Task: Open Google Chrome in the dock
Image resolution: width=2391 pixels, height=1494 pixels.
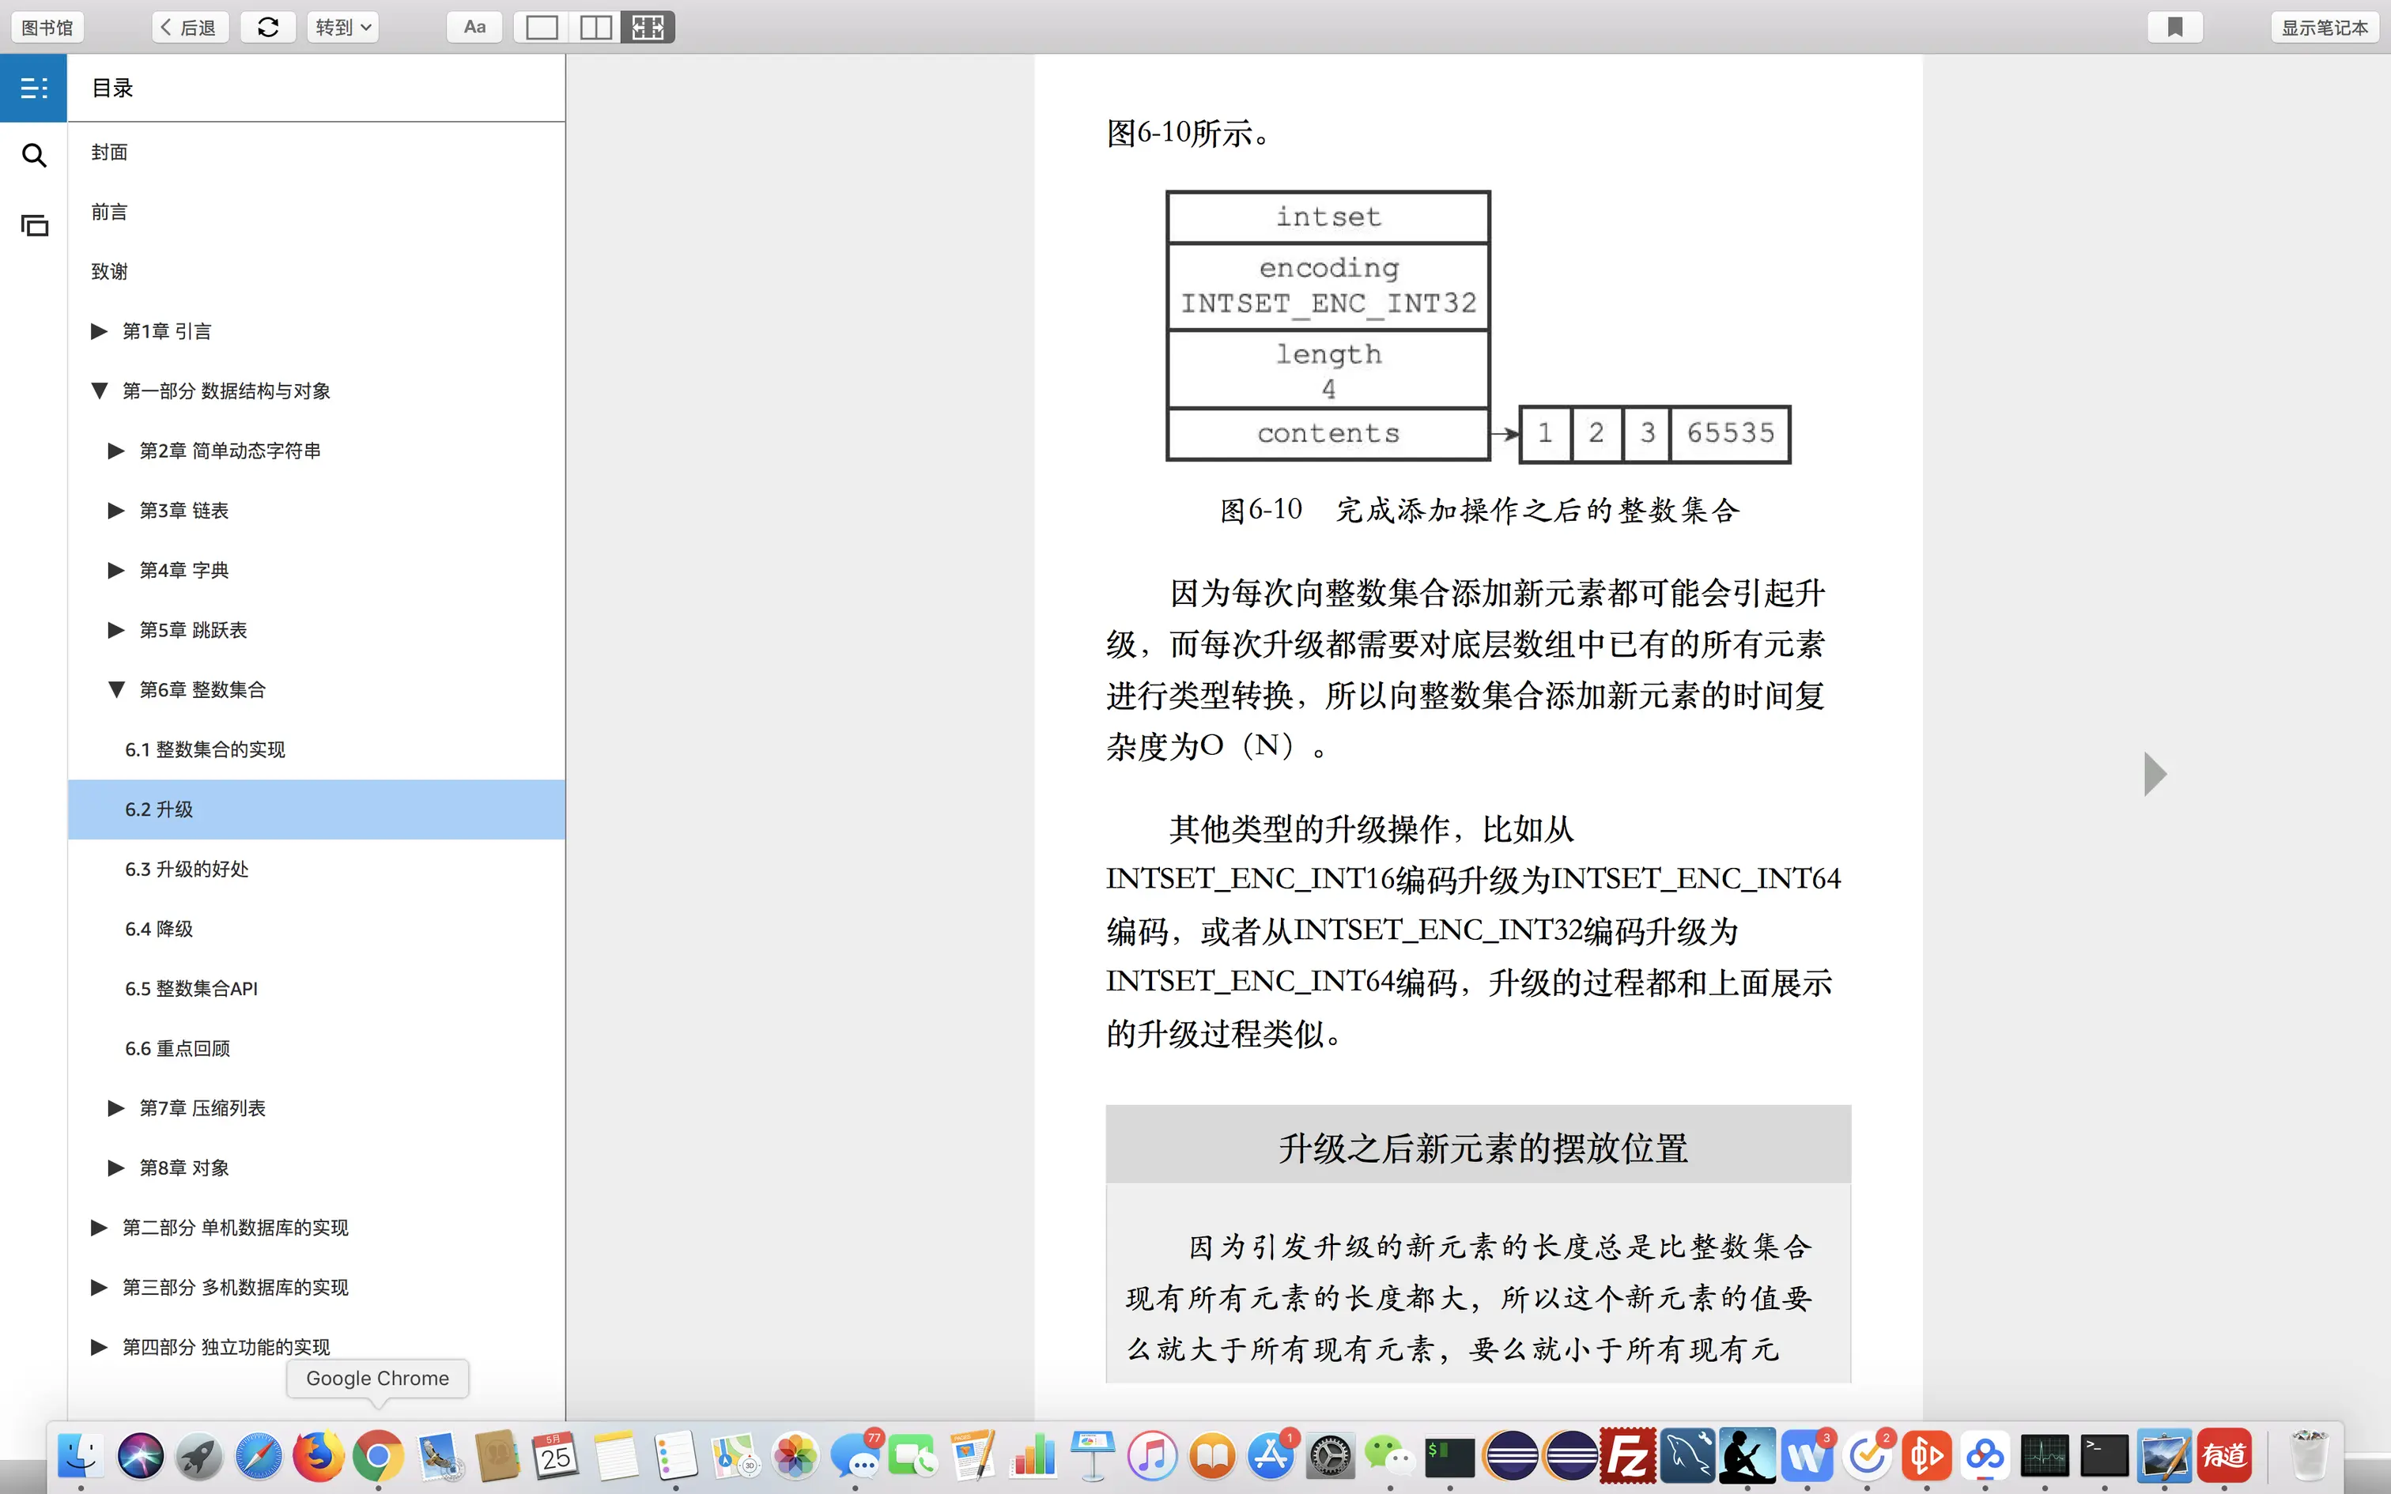Action: 379,1455
